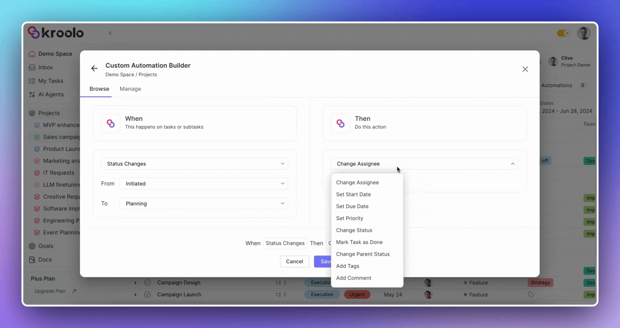
Task: Select the My Tasks sidebar icon
Action: pos(32,81)
